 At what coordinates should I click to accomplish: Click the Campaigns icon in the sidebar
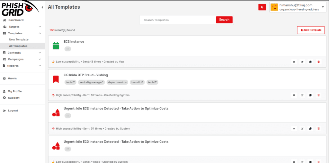(x=4, y=59)
